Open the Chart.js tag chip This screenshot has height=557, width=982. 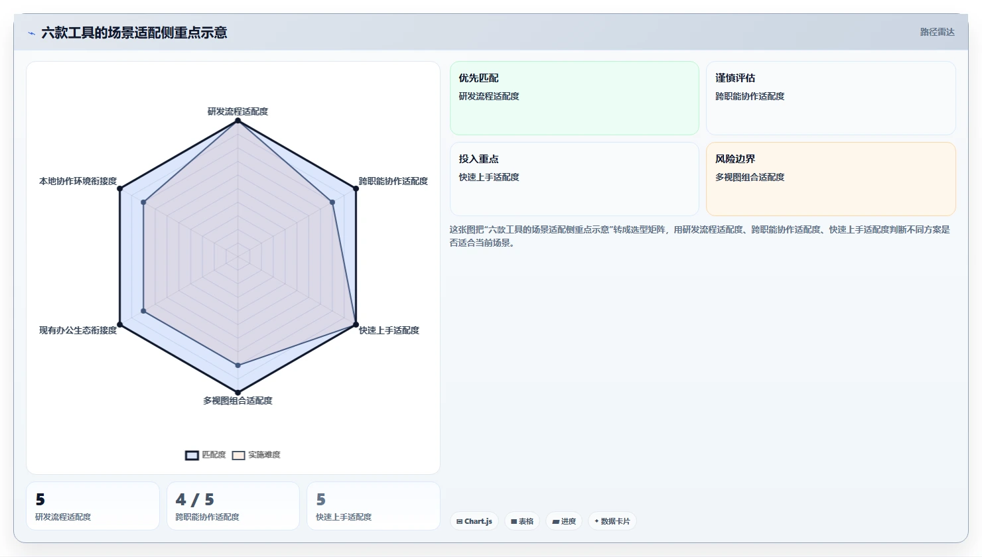pos(474,521)
